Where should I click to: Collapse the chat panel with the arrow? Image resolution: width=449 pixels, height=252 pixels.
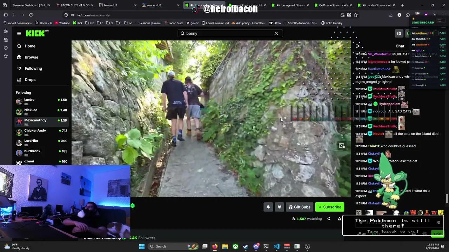pos(357,46)
